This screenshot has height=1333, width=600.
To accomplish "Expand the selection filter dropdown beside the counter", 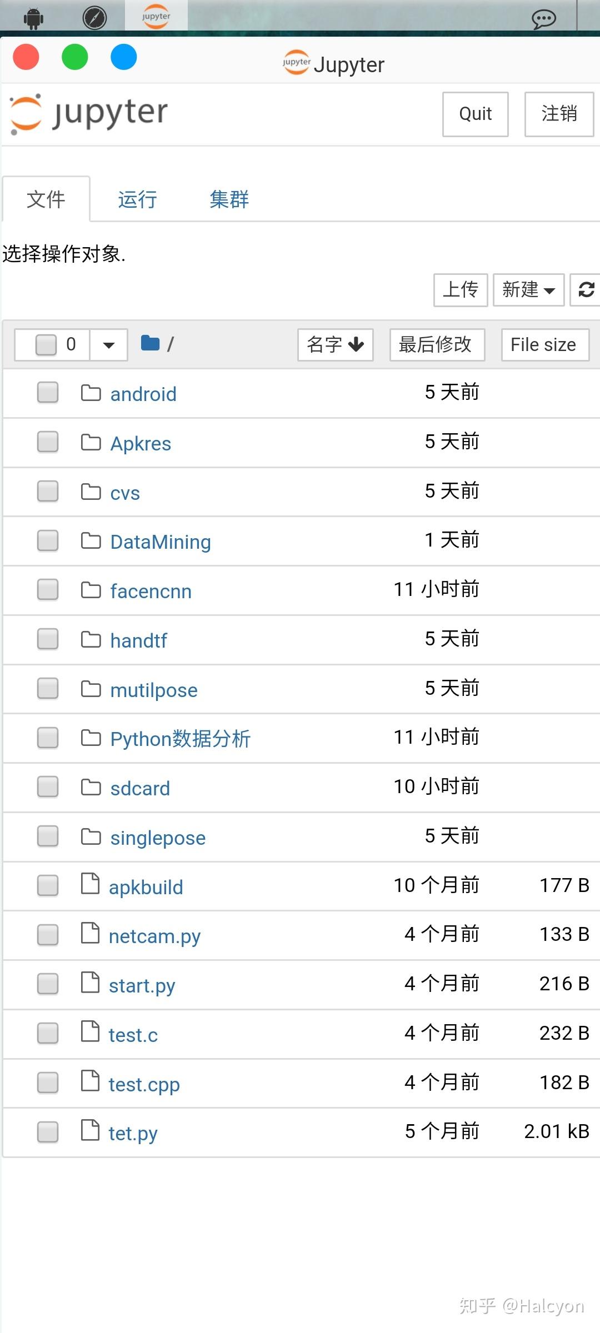I will click(108, 344).
